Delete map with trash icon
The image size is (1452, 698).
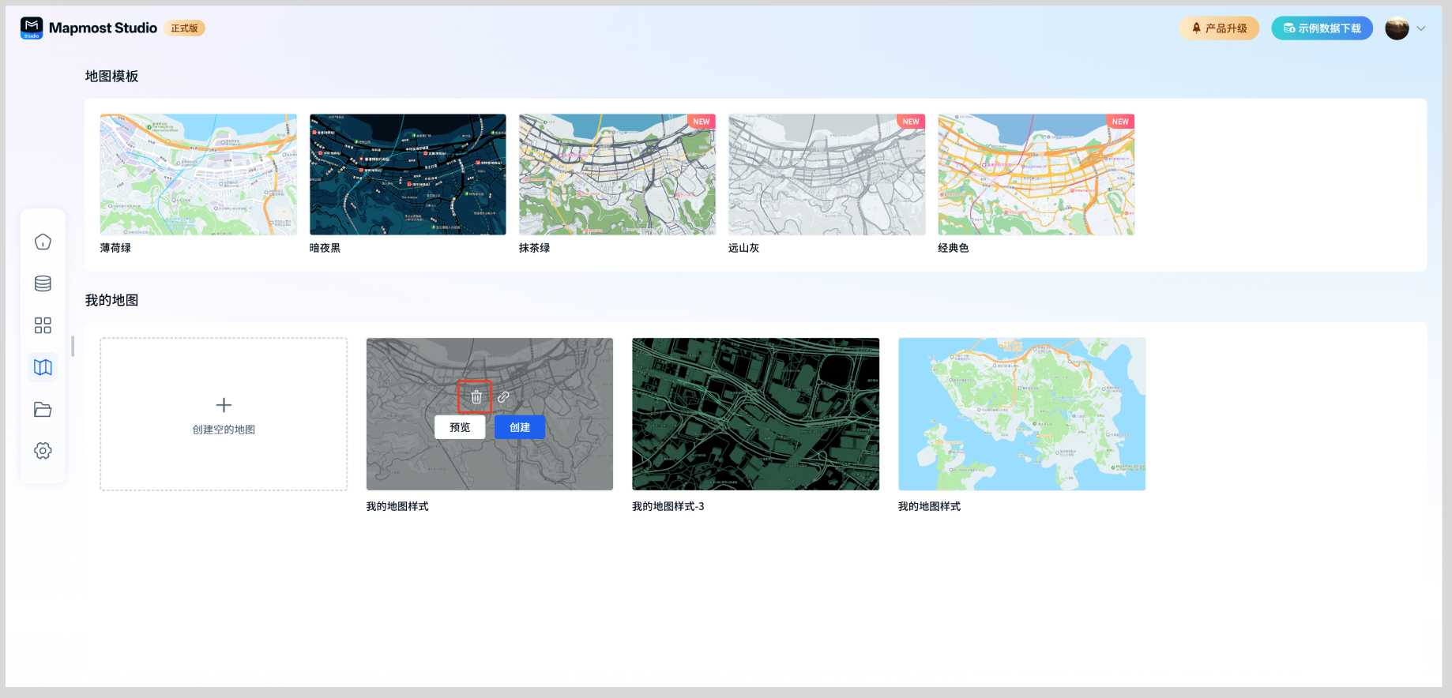[476, 397]
